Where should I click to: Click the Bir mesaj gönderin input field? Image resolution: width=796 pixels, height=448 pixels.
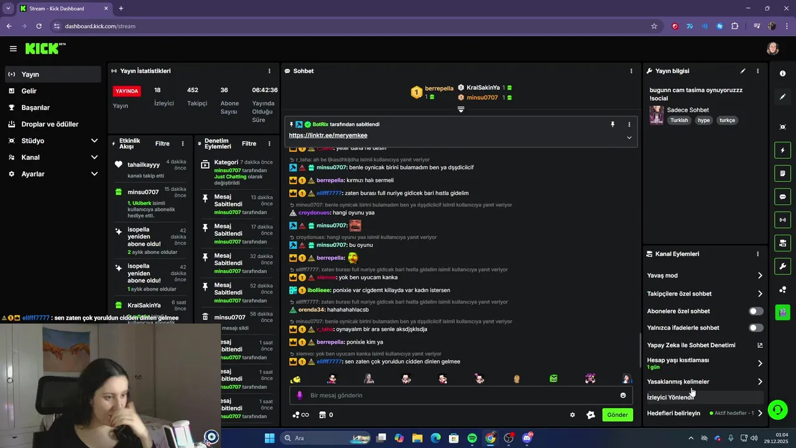pos(460,395)
